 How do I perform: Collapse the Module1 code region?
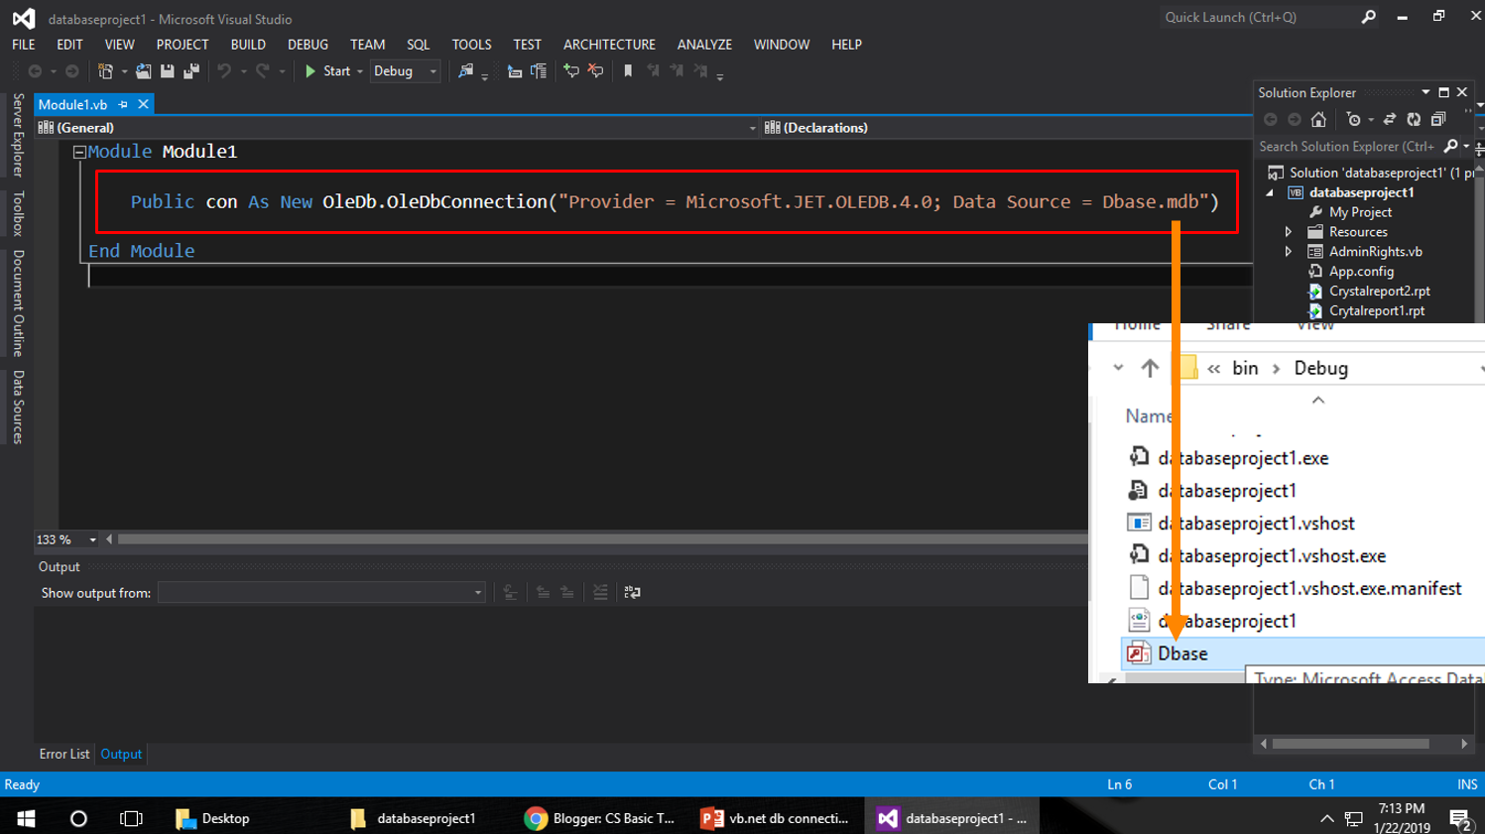coord(79,153)
